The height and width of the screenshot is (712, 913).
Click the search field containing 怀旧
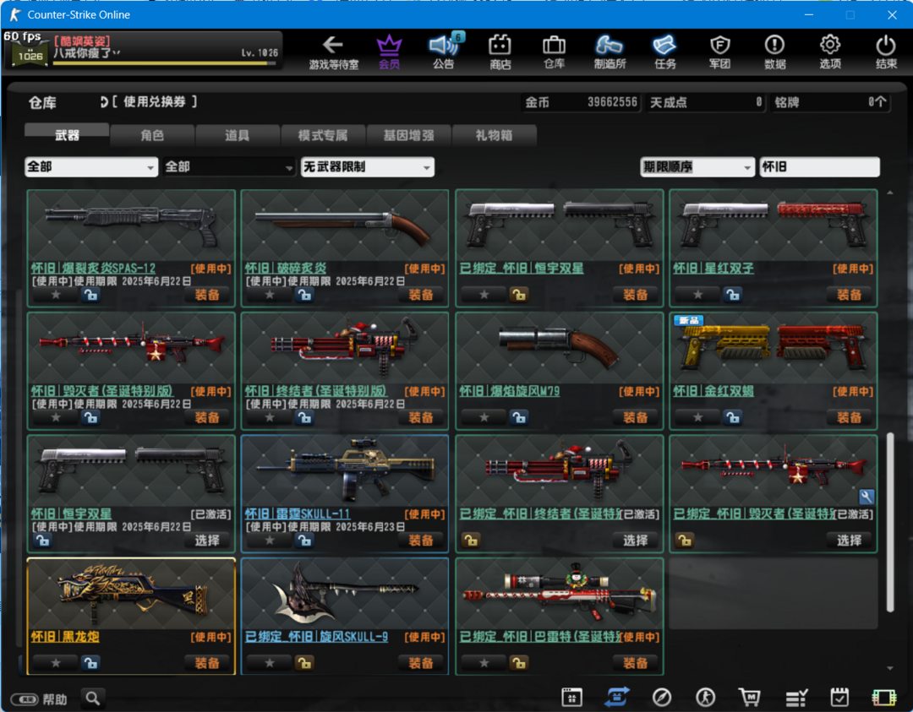pyautogui.click(x=819, y=167)
